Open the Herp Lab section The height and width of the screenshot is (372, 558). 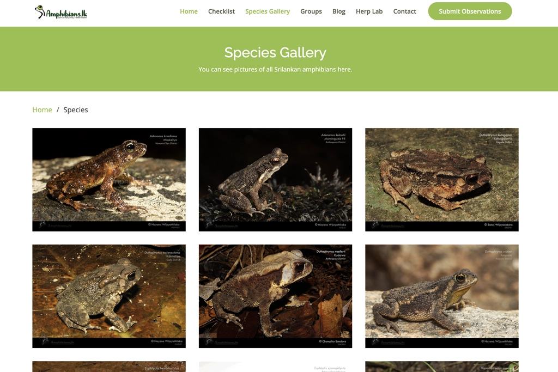(x=369, y=11)
